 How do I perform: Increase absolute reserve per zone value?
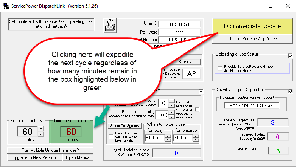[x=171, y=101]
